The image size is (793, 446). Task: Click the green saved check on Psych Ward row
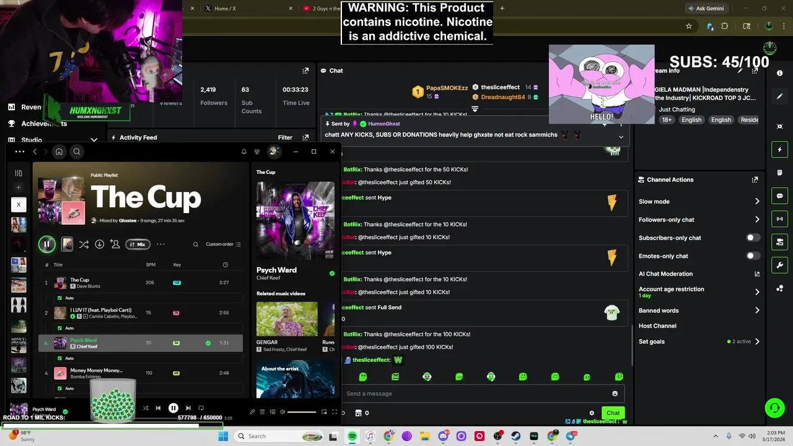click(208, 343)
